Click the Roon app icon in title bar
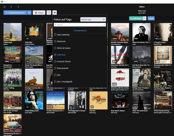 (x=2, y=2)
